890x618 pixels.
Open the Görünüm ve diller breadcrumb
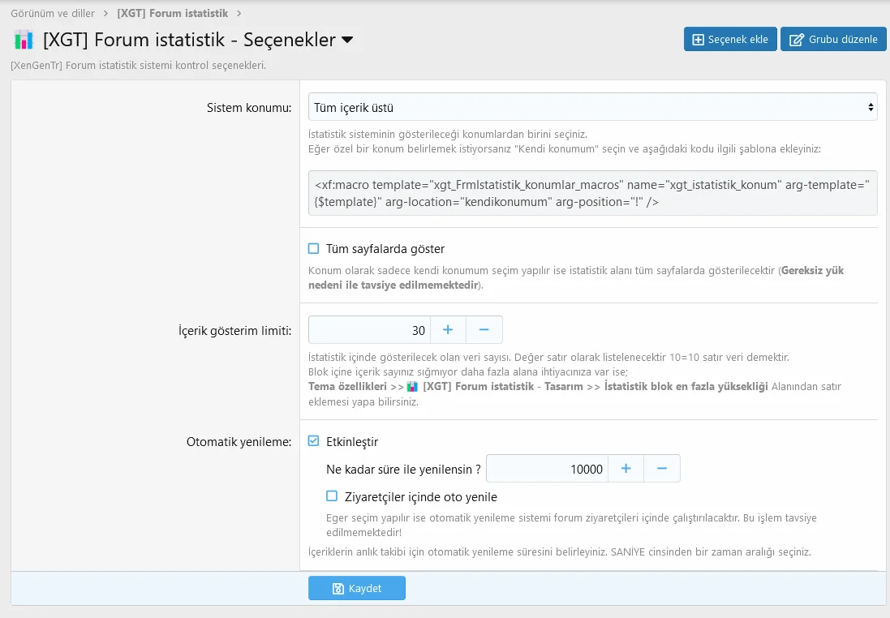pos(53,13)
